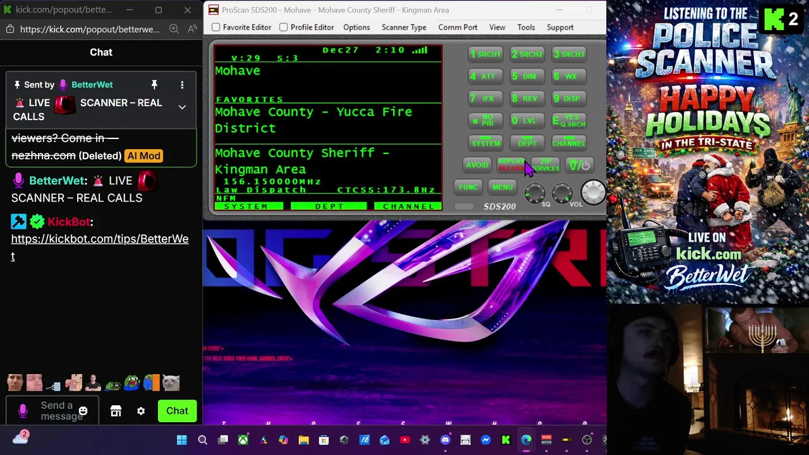Open chat settings gear icon
Screen dimensions: 809x455
coord(141,411)
